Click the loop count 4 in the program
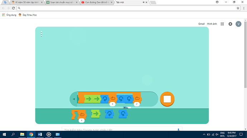This screenshot has width=247, height=138. (x=112, y=104)
